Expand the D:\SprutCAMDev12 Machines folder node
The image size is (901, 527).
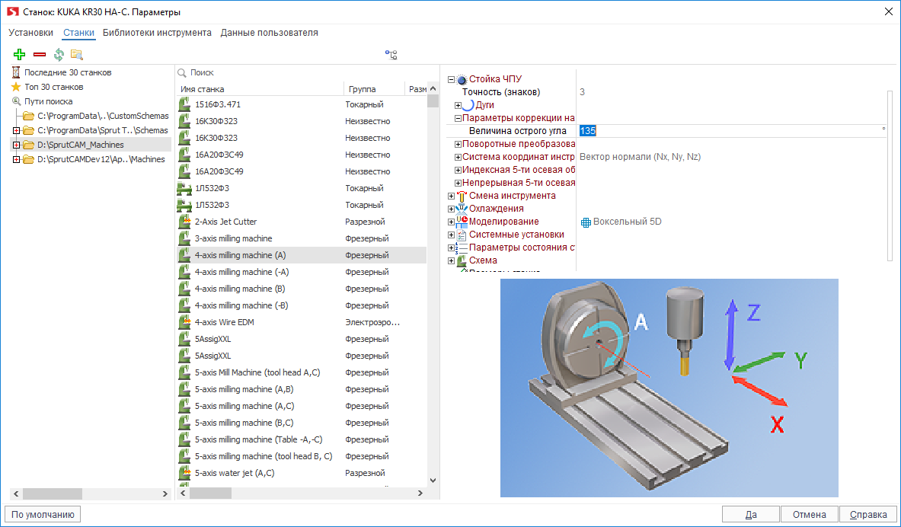[x=16, y=159]
